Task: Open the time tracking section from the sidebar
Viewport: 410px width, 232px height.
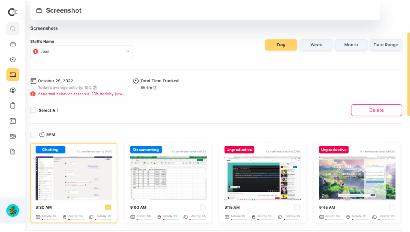Action: (12, 59)
